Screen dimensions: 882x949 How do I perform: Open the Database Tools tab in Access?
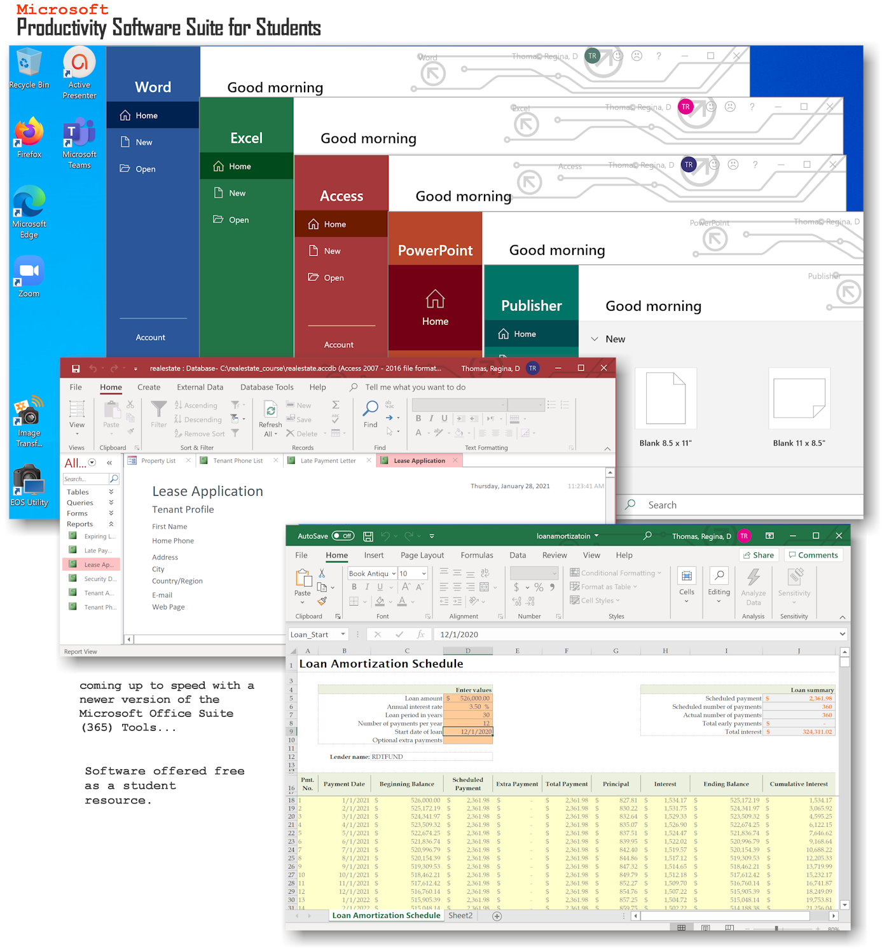coord(267,388)
